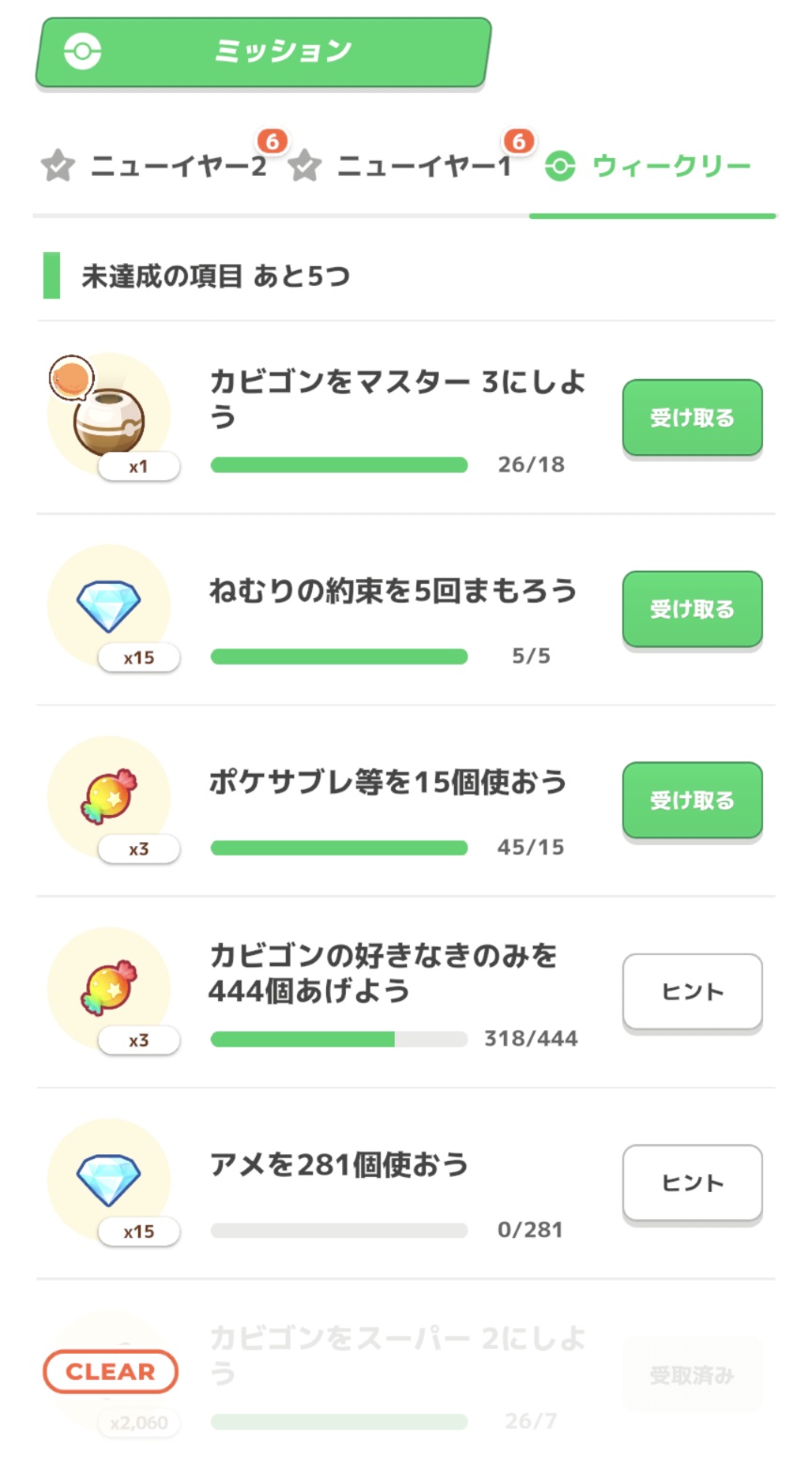Tap the CLEAR badge on completed mission
Image resolution: width=812 pixels, height=1474 pixels.
(x=110, y=1372)
